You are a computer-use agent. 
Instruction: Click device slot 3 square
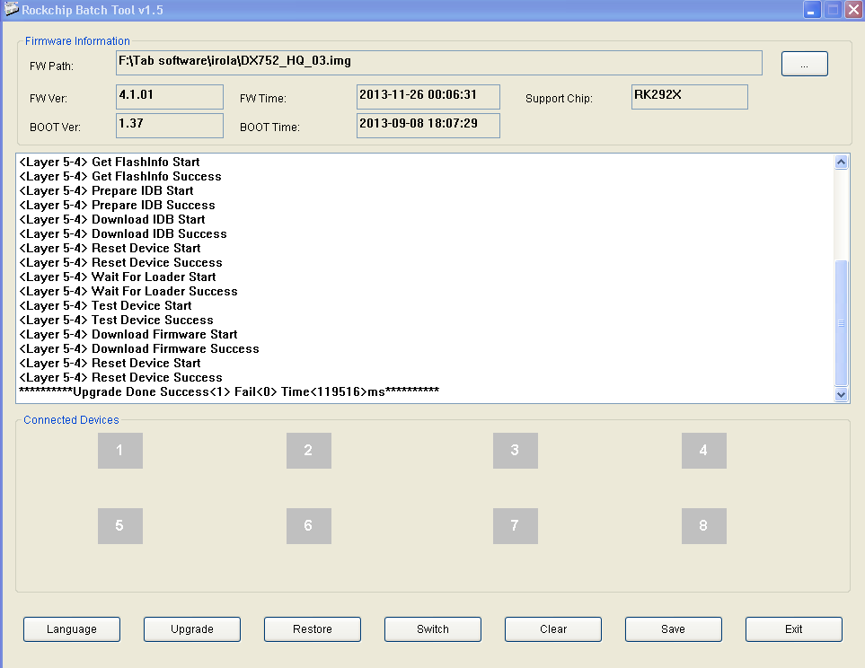pyautogui.click(x=515, y=451)
